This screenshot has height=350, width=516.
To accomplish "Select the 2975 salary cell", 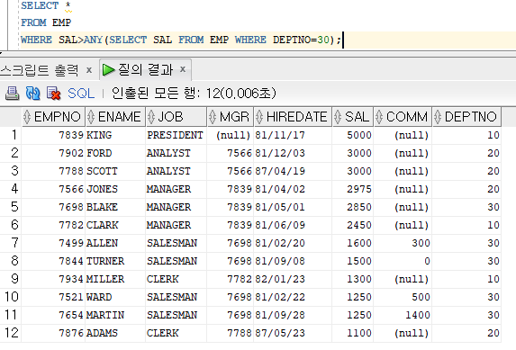I will click(x=353, y=189).
